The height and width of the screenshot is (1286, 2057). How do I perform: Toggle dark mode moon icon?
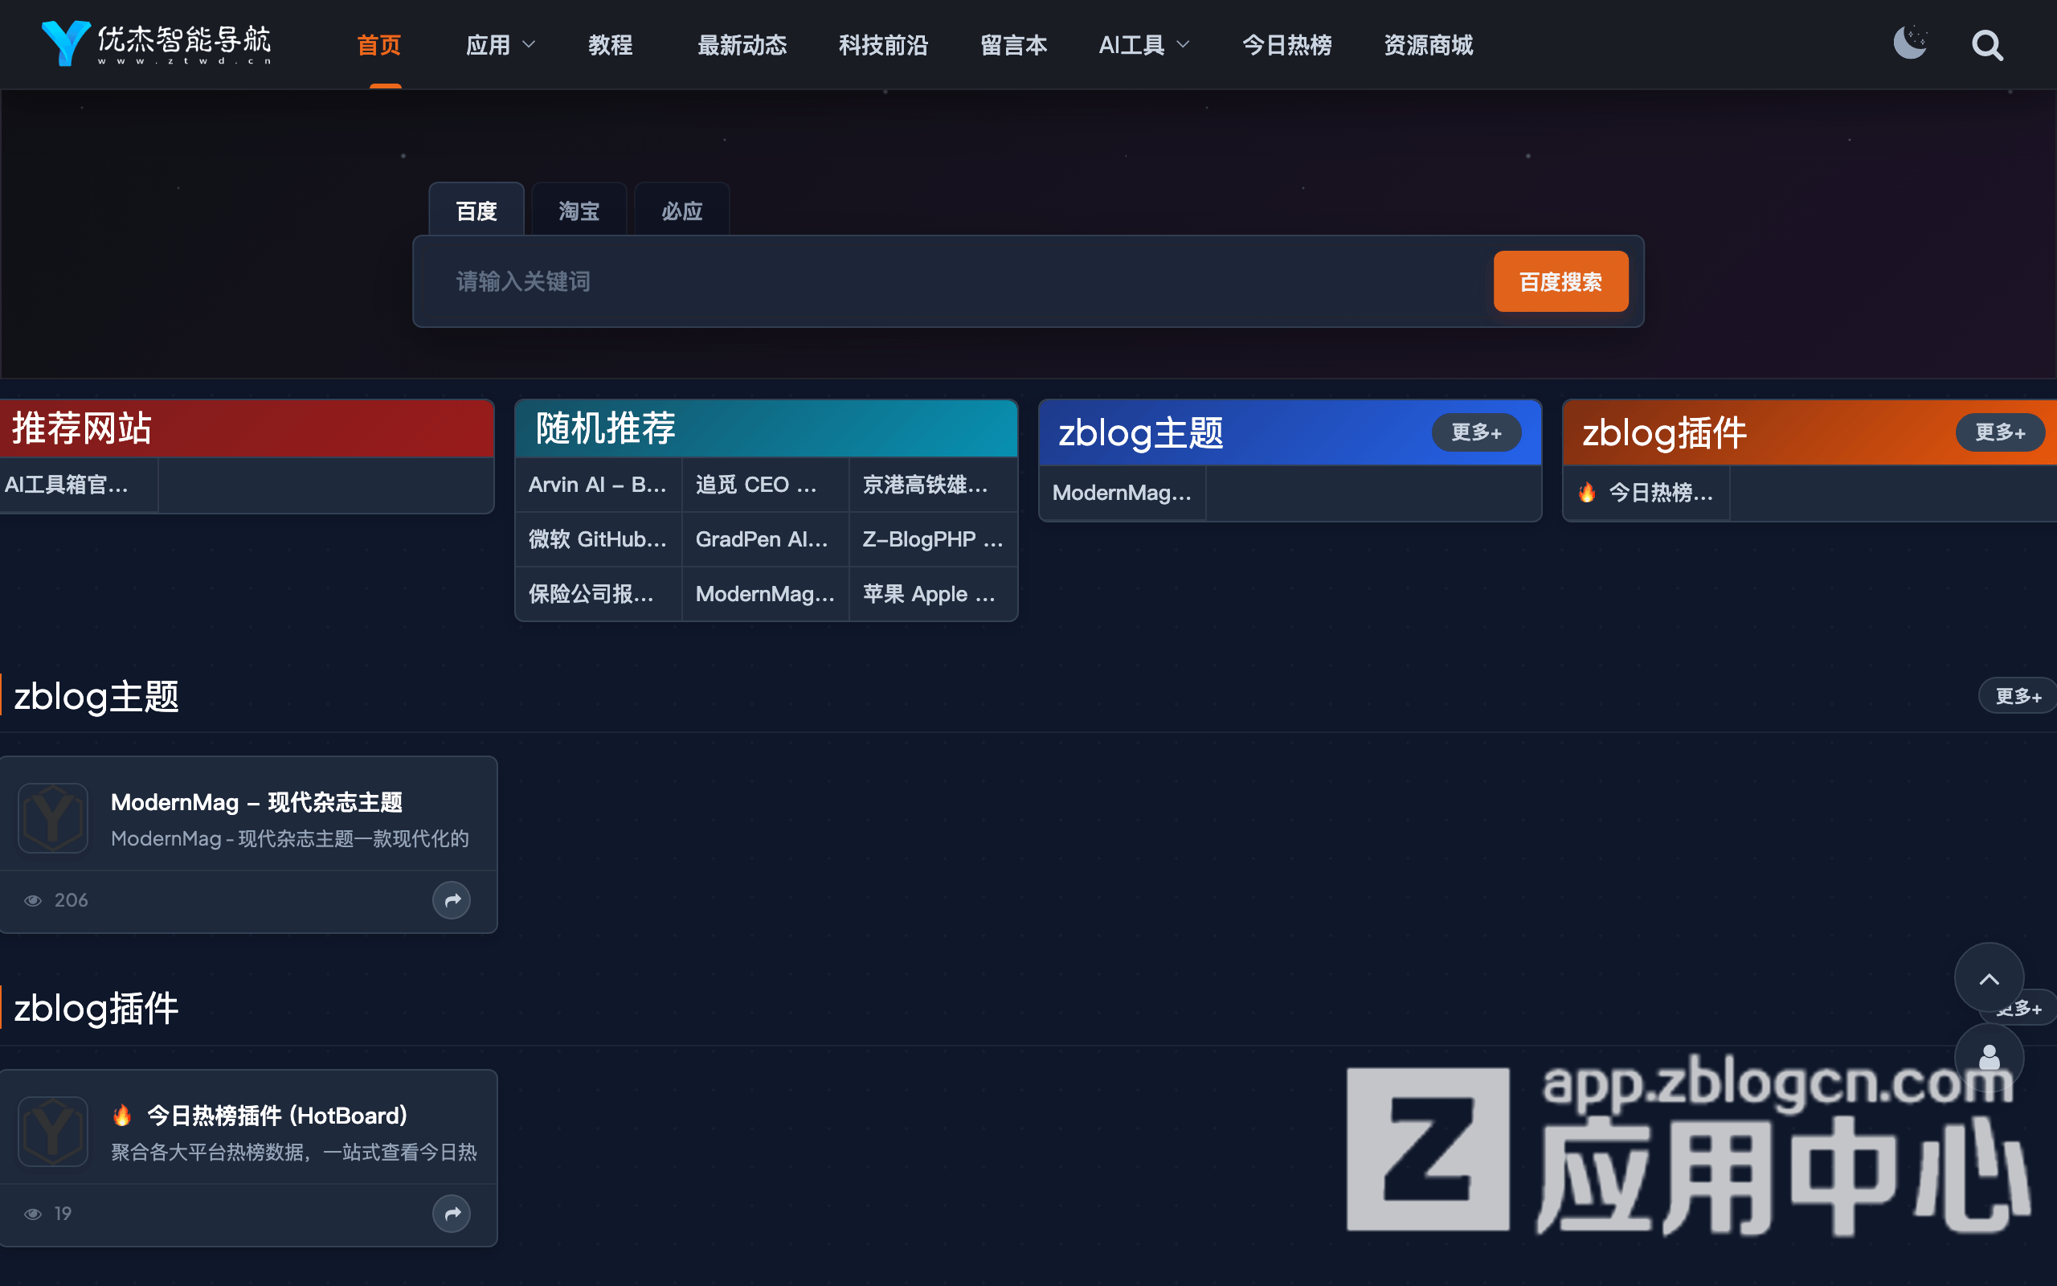pyautogui.click(x=1910, y=43)
